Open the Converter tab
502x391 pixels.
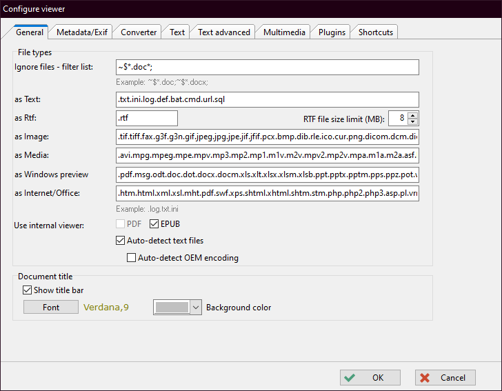[x=139, y=32]
